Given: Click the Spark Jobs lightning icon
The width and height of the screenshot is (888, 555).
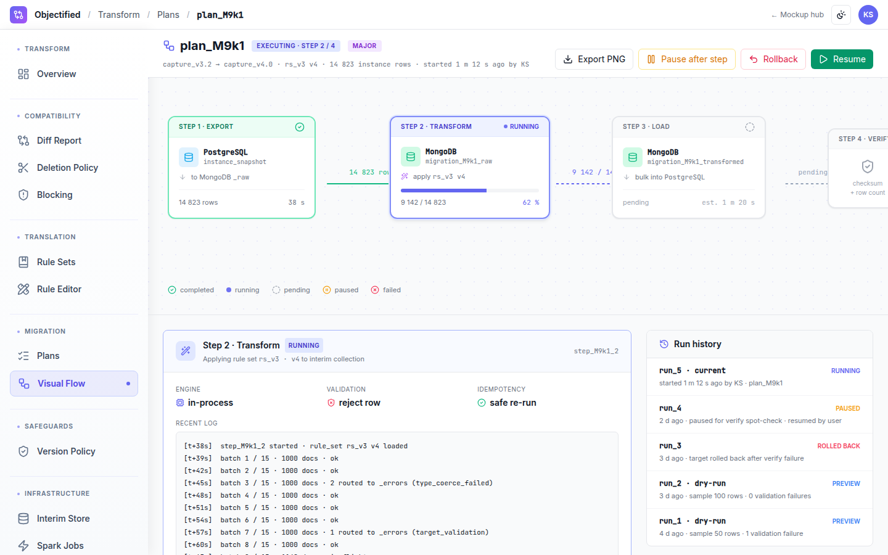Looking at the screenshot, I should [x=23, y=546].
